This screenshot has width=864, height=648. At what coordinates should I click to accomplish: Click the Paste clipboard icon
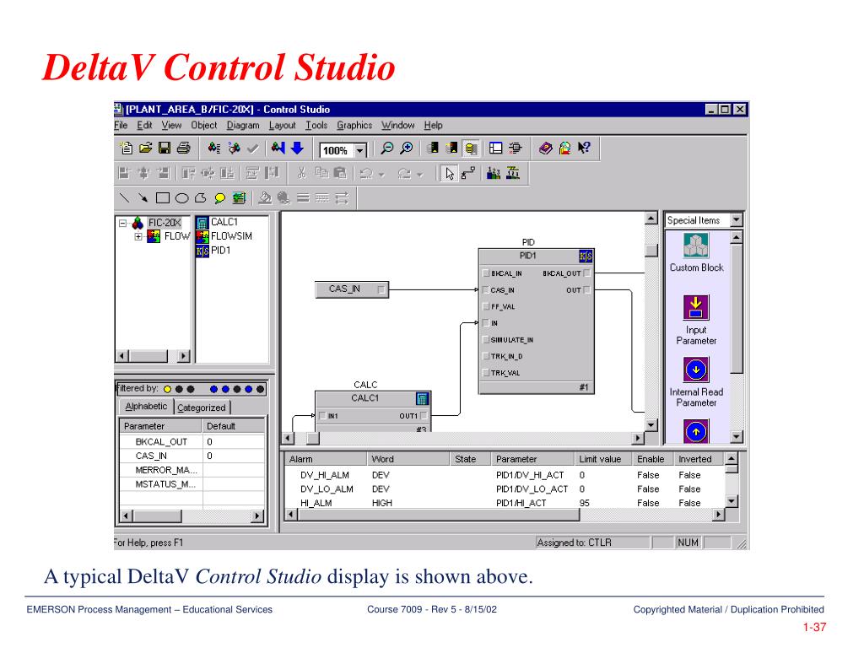(x=340, y=174)
